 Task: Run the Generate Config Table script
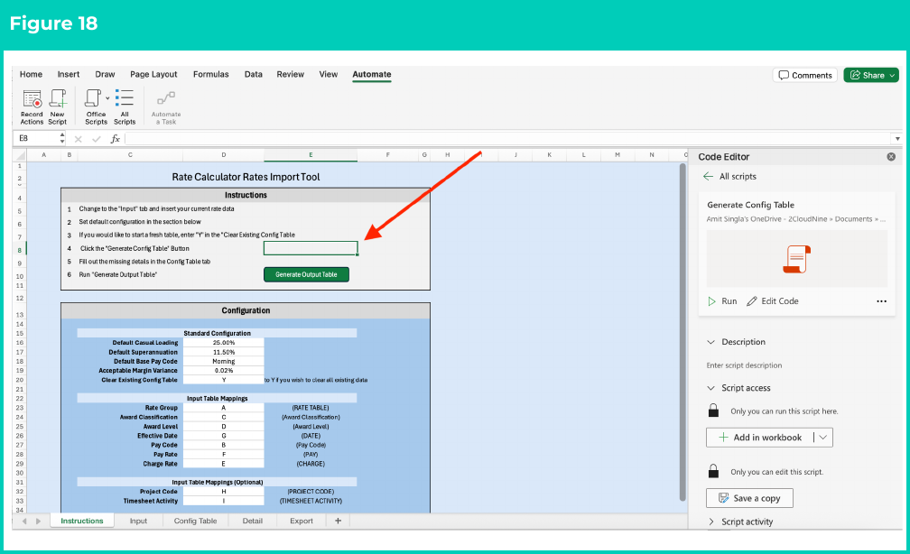click(x=722, y=301)
